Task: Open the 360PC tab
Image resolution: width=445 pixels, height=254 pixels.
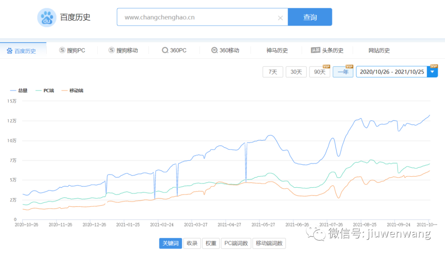Action: [x=174, y=51]
